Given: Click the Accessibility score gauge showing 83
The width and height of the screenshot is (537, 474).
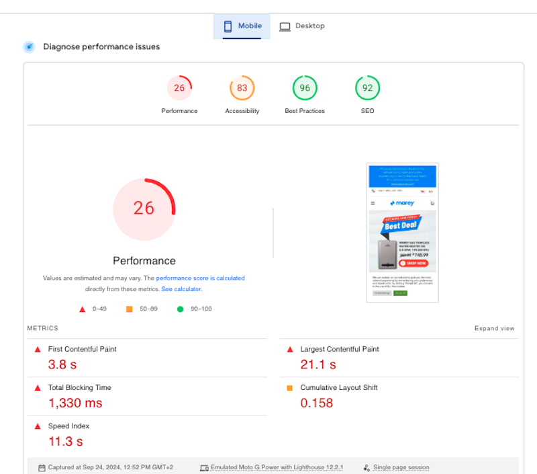Looking at the screenshot, I should [242, 87].
